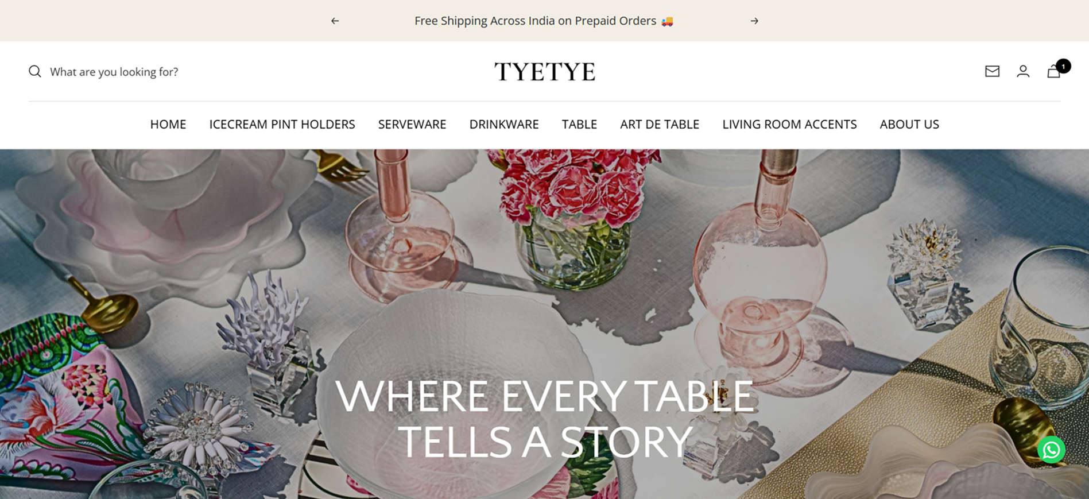Show next announcement with right arrow
Screen dimensions: 1089x499
coord(754,21)
